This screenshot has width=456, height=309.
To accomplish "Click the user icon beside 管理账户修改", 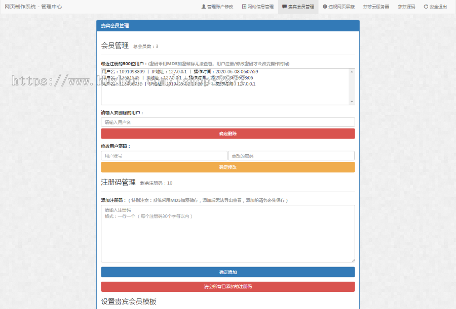I will click(x=204, y=7).
